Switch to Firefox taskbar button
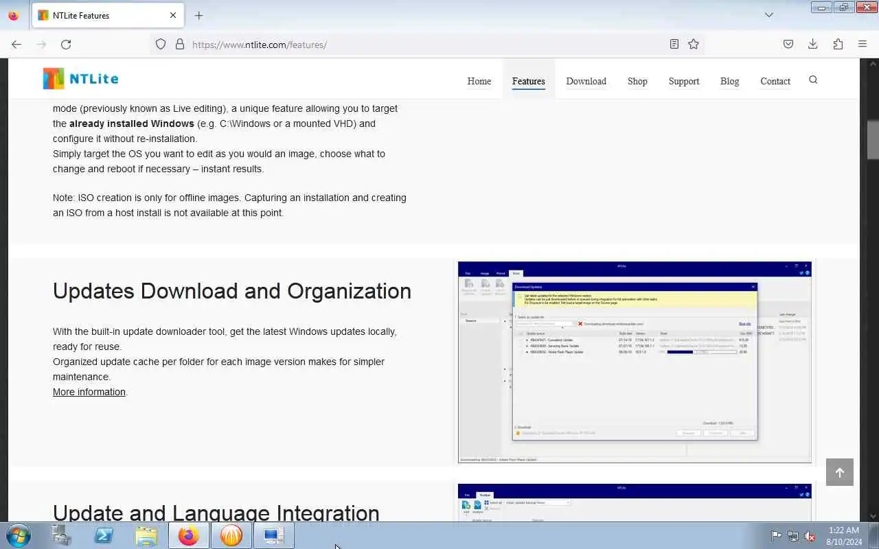 189,535
